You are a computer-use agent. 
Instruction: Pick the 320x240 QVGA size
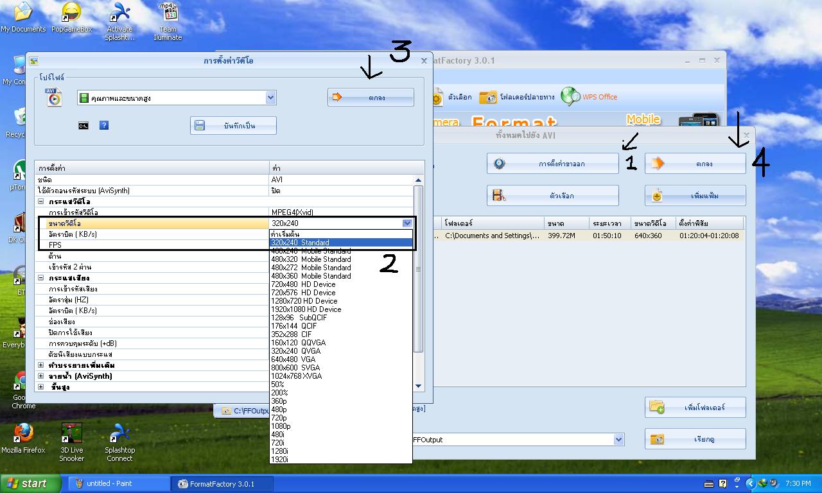341,351
